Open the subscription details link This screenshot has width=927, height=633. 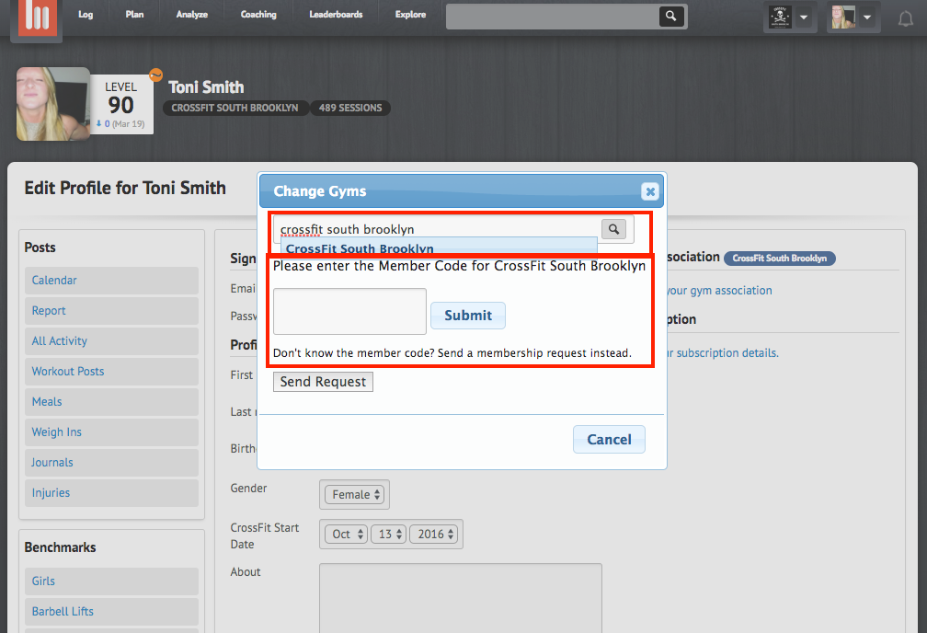(x=723, y=352)
